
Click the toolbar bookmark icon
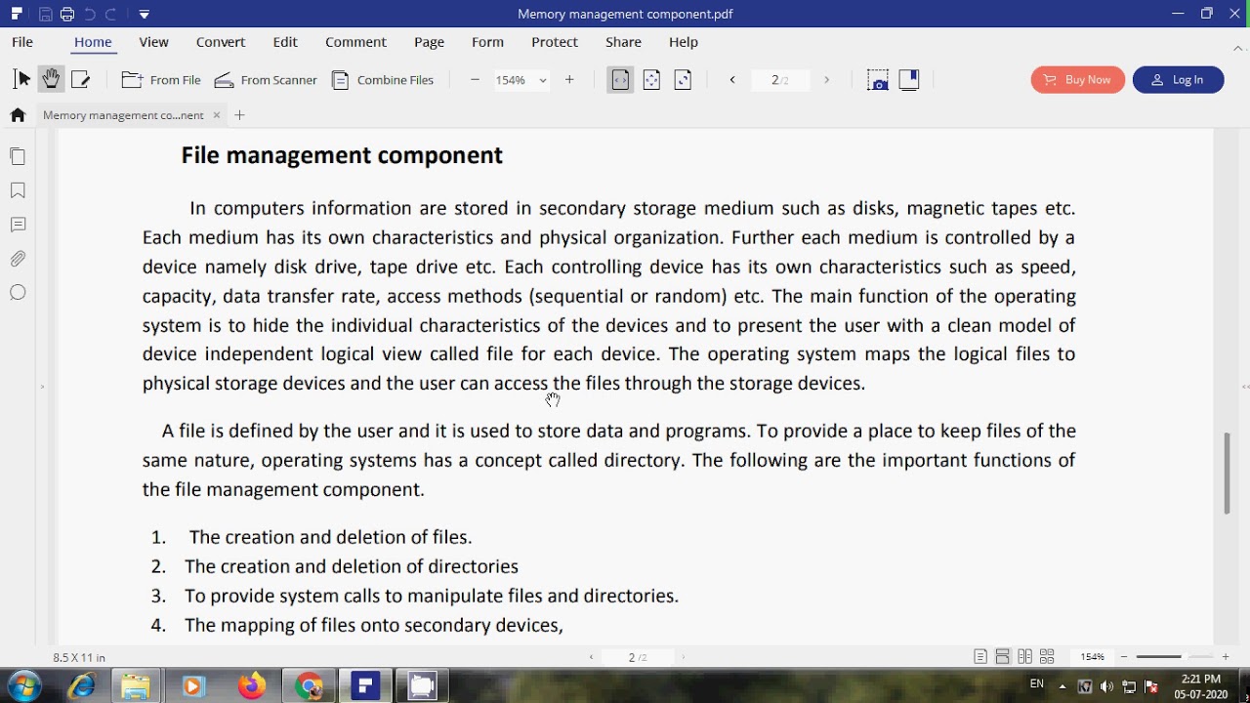[909, 80]
